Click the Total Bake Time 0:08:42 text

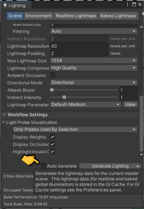25,204
